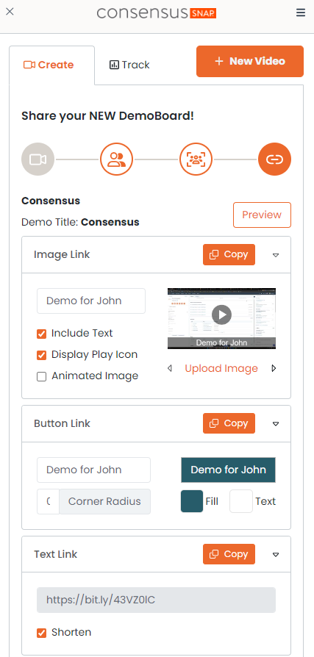Uncheck Include Text checkbox
The height and width of the screenshot is (657, 314).
[x=41, y=334]
